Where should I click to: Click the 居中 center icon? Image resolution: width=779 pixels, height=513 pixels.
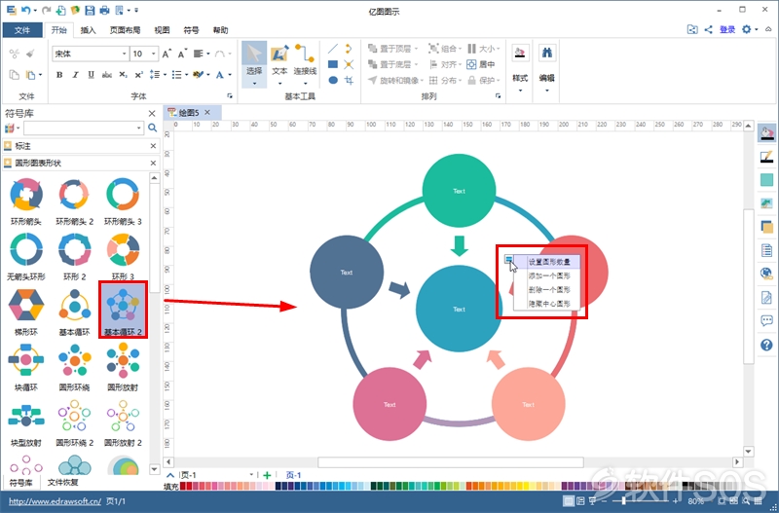pyautogui.click(x=480, y=64)
